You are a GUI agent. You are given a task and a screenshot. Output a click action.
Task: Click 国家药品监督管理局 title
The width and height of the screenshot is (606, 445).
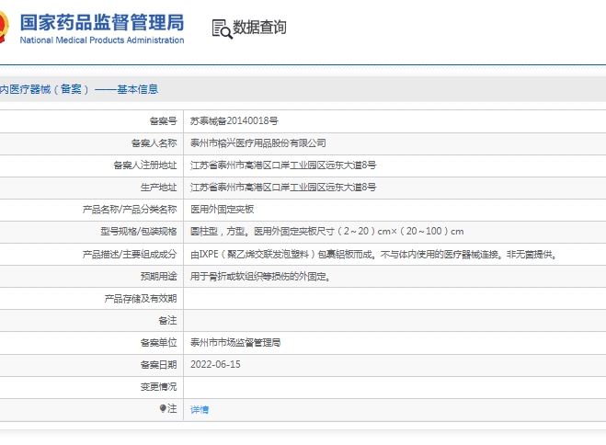[x=102, y=22]
